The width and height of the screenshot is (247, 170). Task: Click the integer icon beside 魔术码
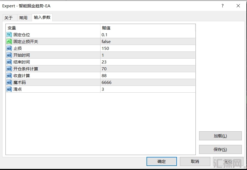9,83
